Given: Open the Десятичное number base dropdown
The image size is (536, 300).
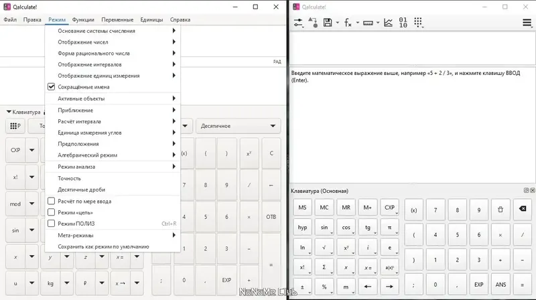Looking at the screenshot, I should pyautogui.click(x=239, y=126).
